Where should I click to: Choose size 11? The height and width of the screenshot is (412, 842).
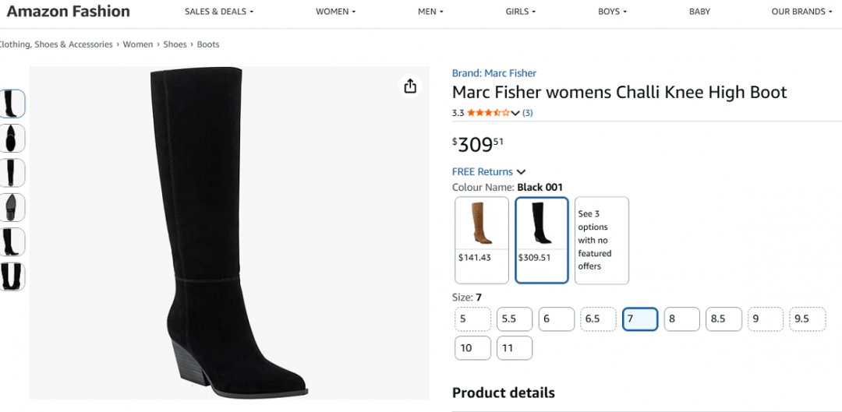(514, 348)
